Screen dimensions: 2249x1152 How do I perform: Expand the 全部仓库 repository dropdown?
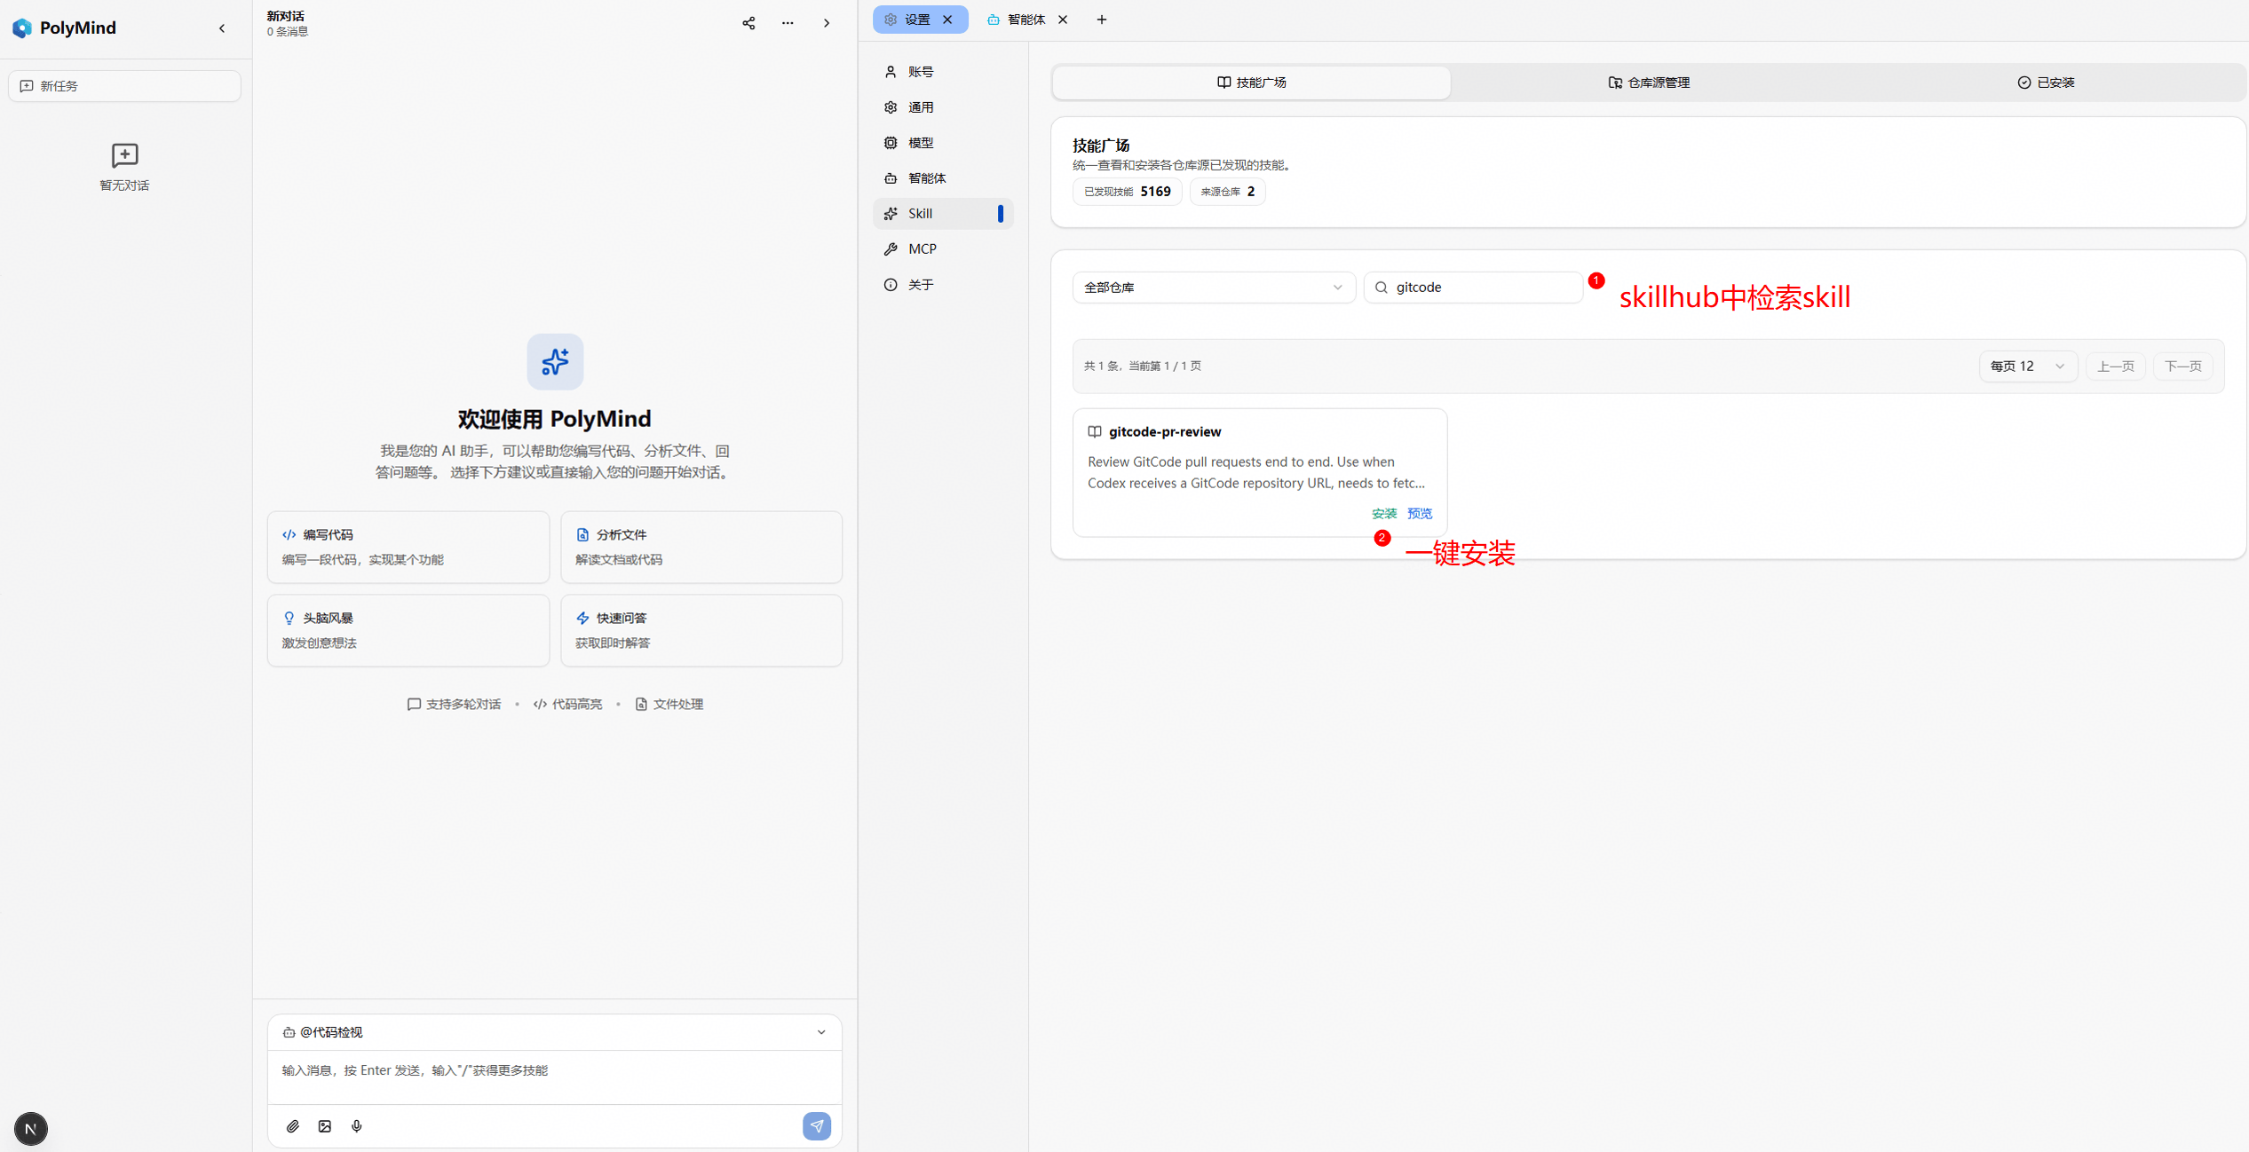[x=1214, y=288]
